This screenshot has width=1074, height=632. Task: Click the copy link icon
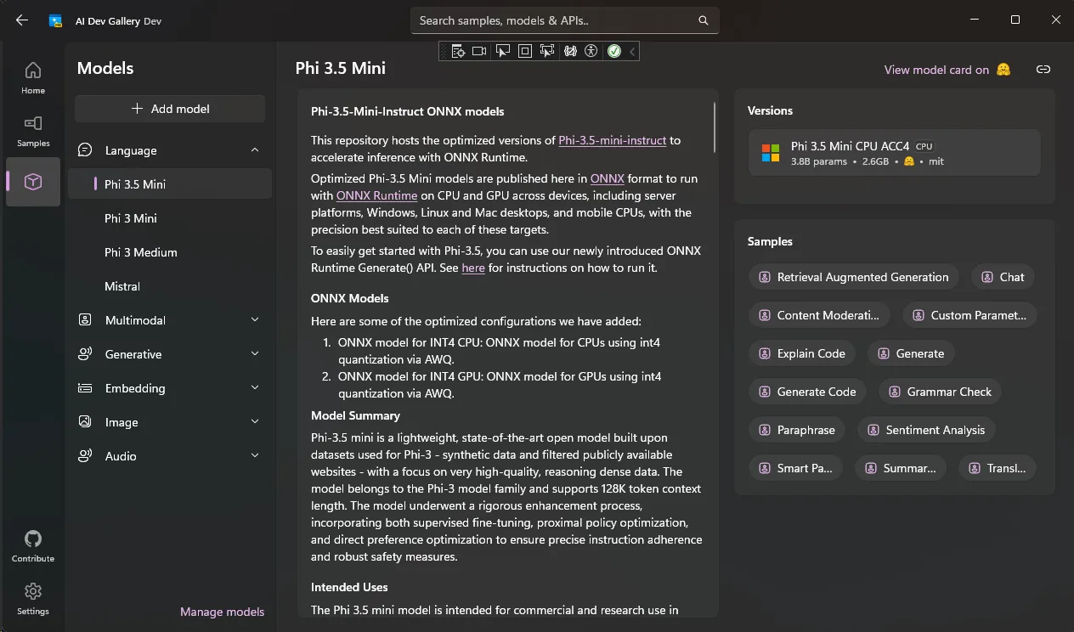(1043, 70)
